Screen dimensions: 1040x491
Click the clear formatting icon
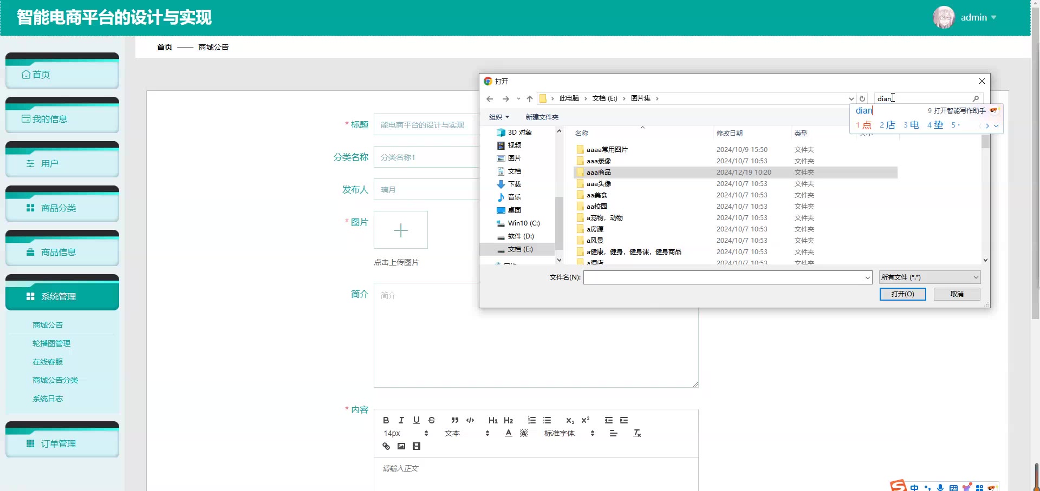(637, 433)
